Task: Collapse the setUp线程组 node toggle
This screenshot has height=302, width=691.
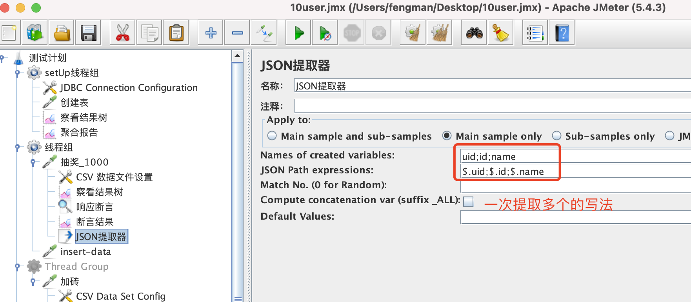Action: click(17, 73)
